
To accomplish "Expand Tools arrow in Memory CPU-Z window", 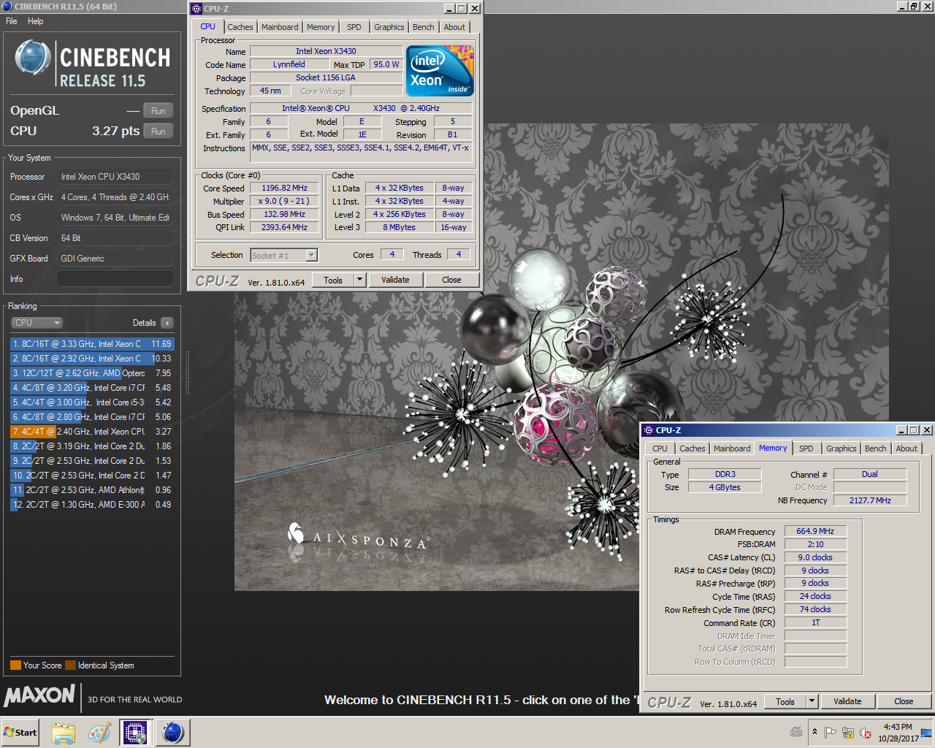I will point(812,701).
